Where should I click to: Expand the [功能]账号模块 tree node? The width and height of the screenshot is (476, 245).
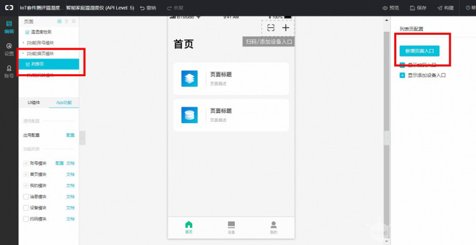[x=23, y=43]
